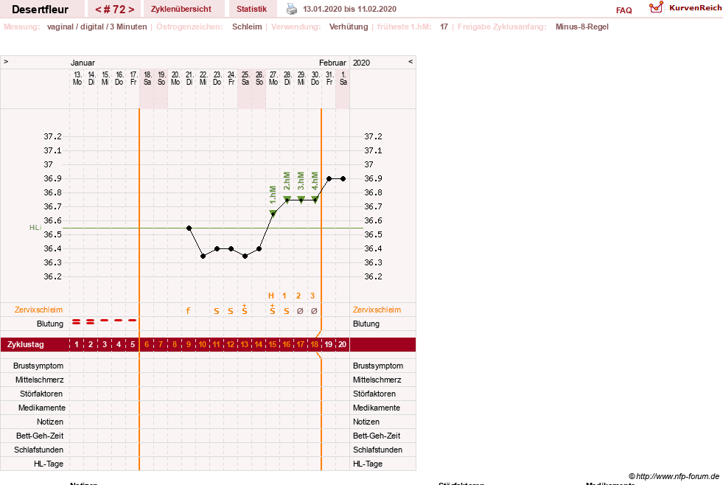The image size is (723, 485).
Task: Click the mucus peak 'H' label
Action: coord(271,296)
